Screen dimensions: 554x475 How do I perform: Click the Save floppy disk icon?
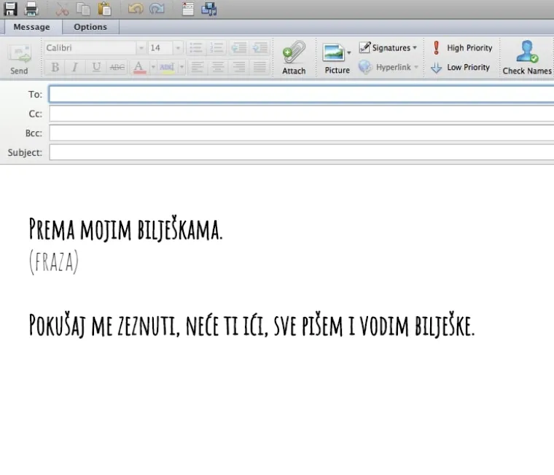click(11, 9)
